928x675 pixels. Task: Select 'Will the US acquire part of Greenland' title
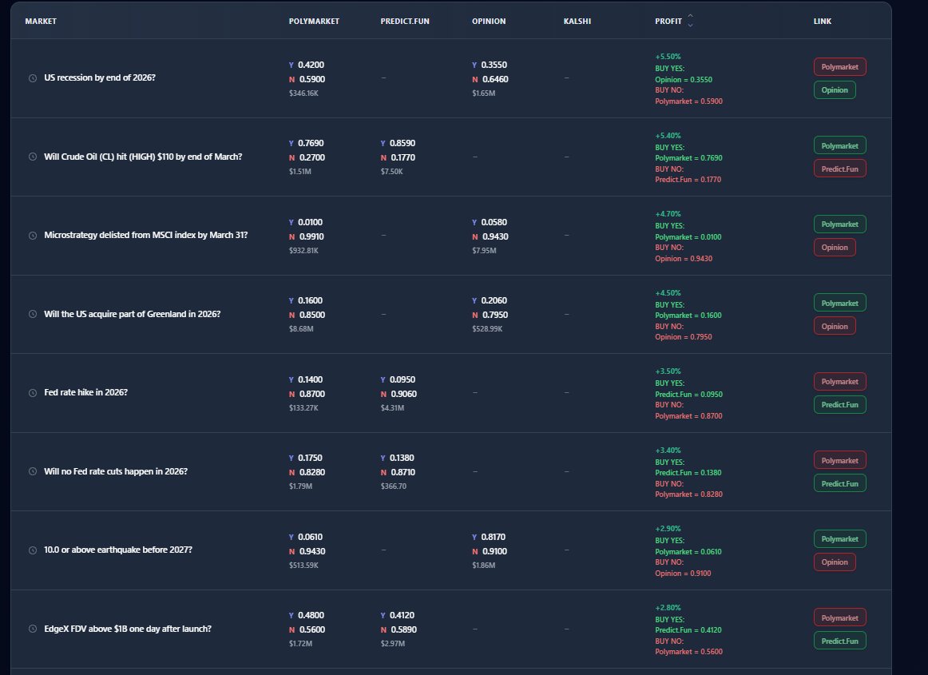pyautogui.click(x=132, y=315)
